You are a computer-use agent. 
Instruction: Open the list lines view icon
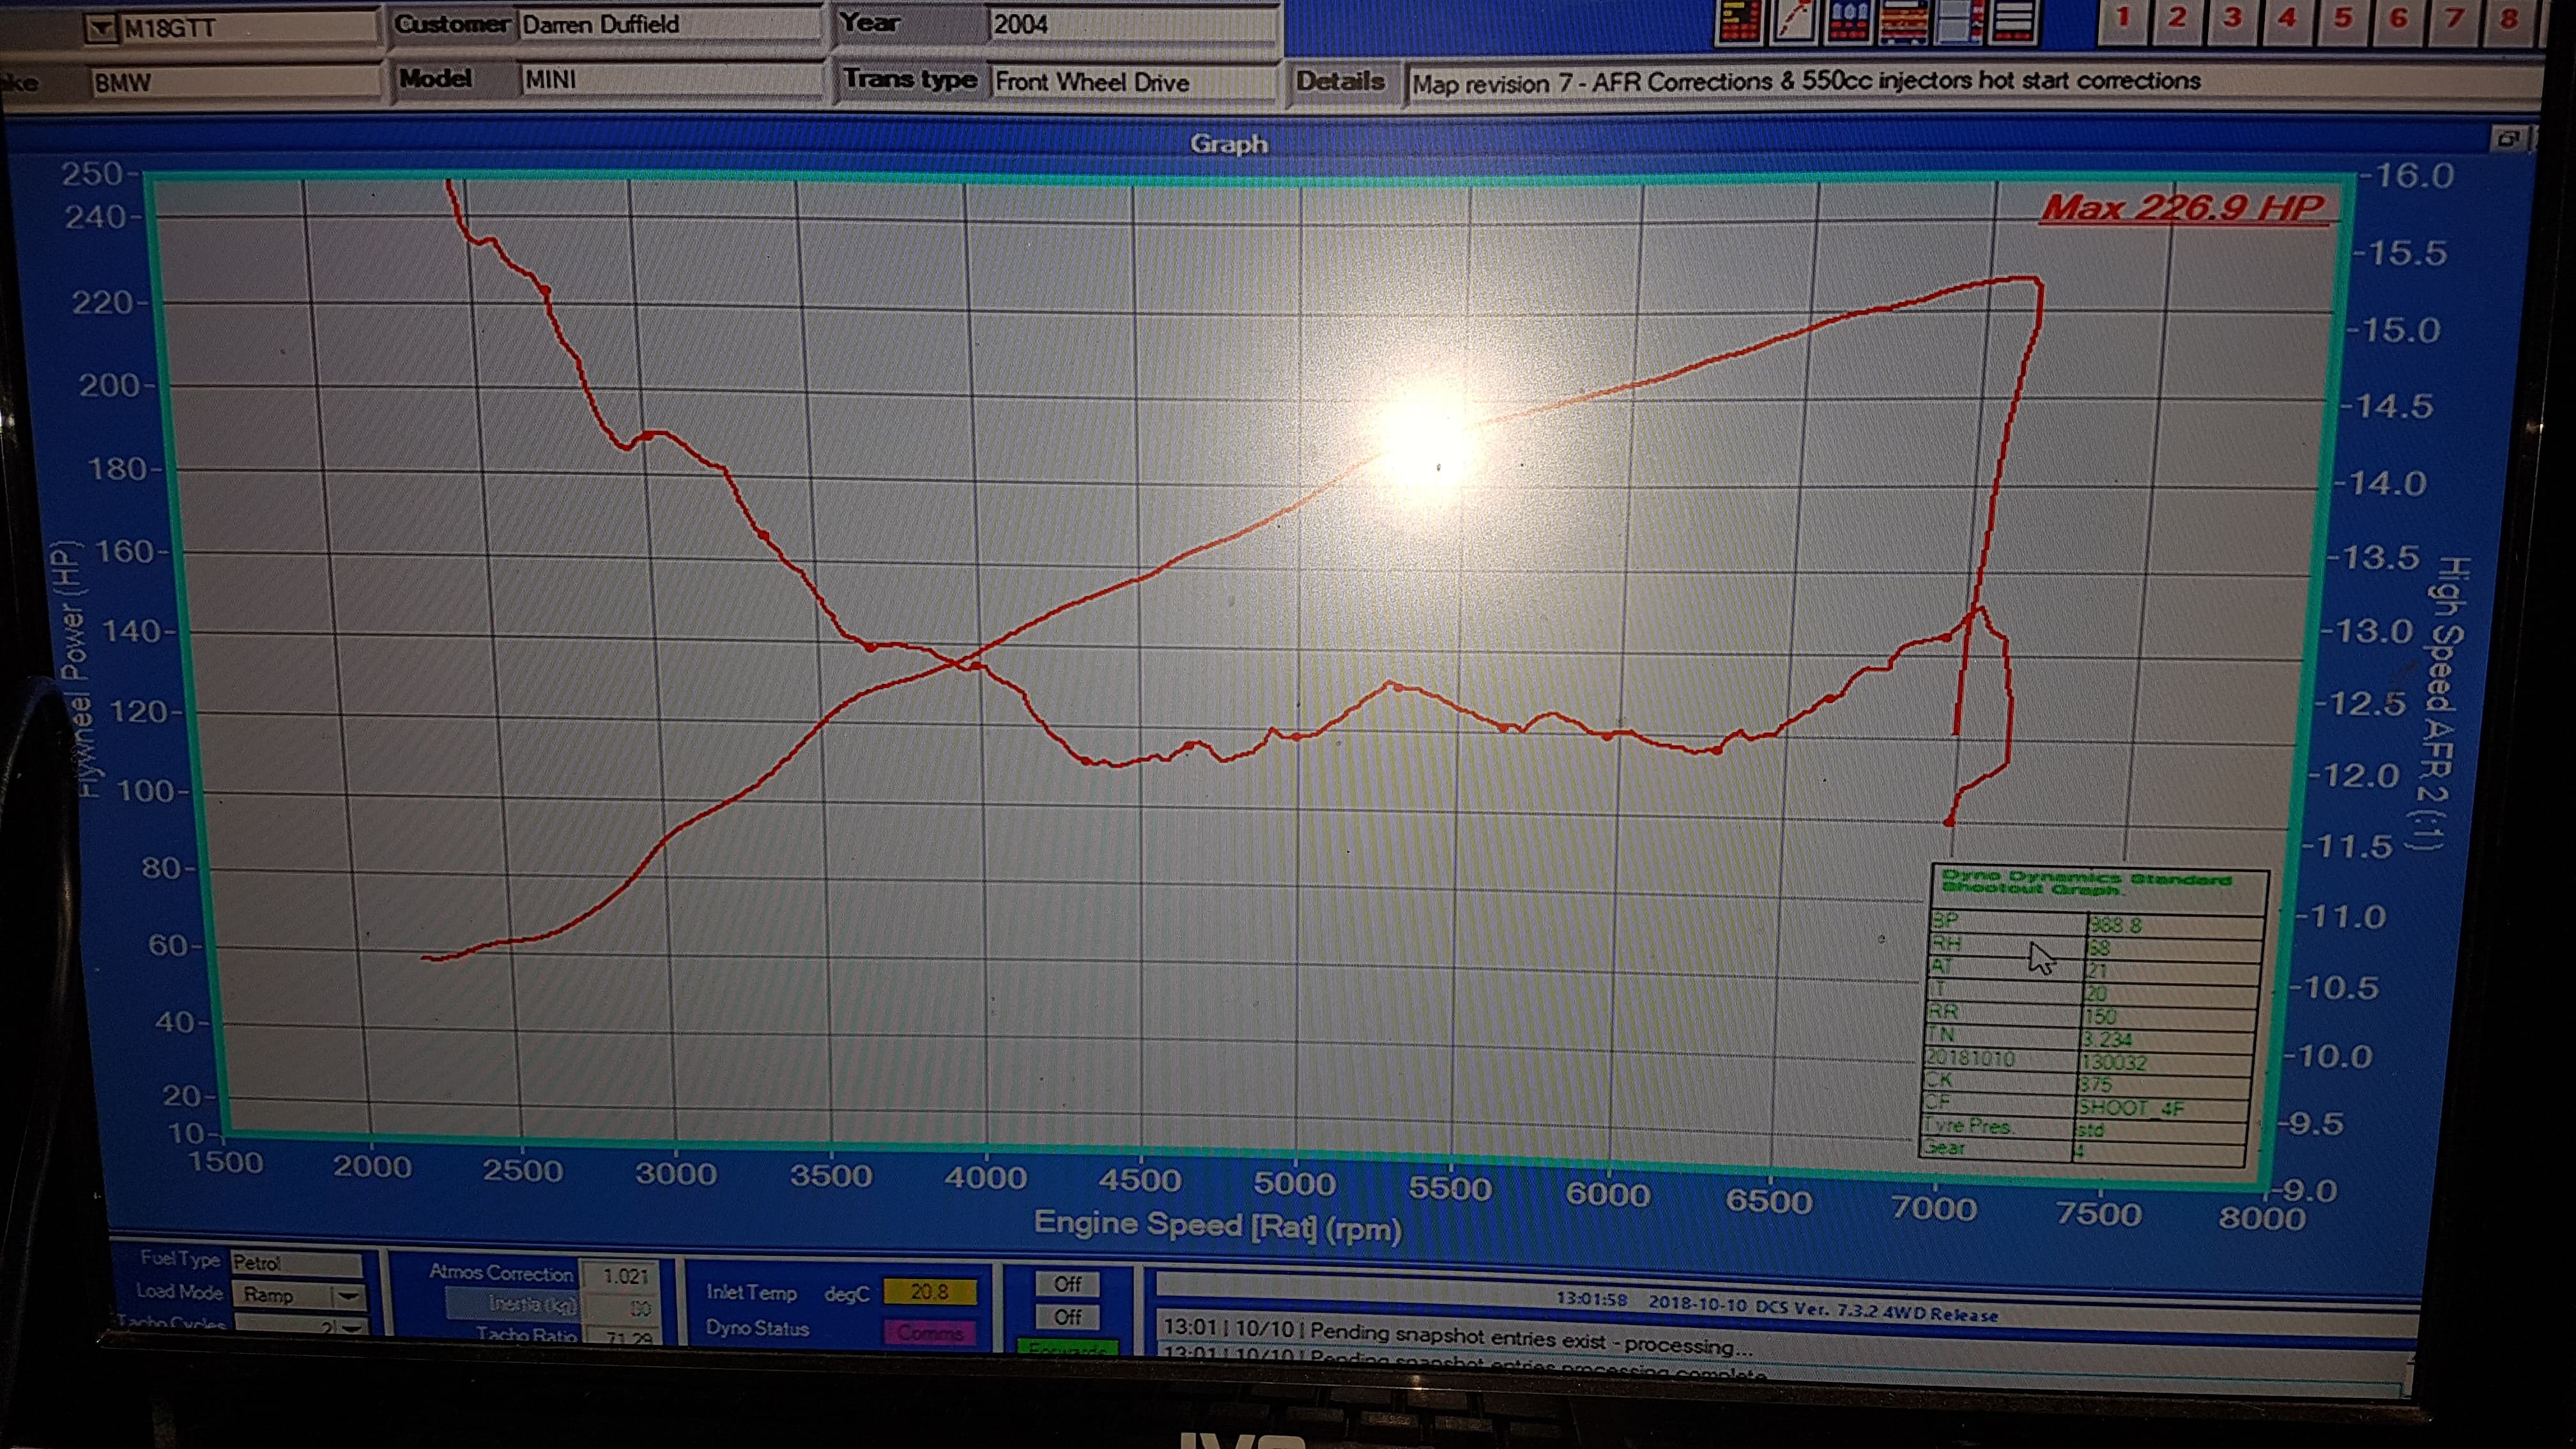tap(2012, 22)
